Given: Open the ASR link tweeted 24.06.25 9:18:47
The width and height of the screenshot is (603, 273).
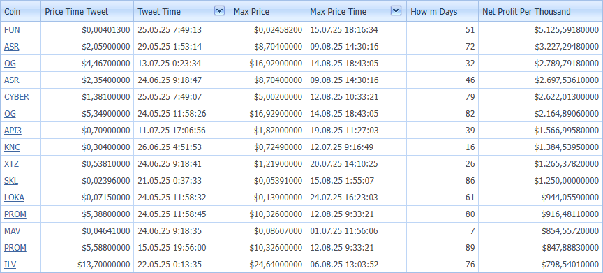Looking at the screenshot, I should (12, 80).
